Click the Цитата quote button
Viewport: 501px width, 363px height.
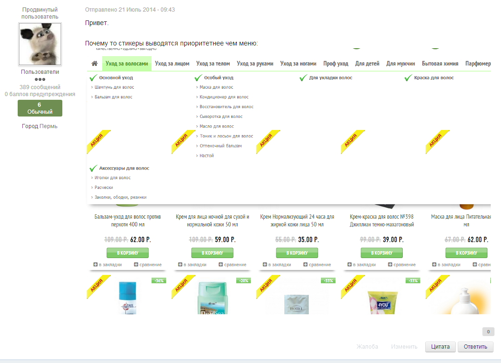pos(440,347)
